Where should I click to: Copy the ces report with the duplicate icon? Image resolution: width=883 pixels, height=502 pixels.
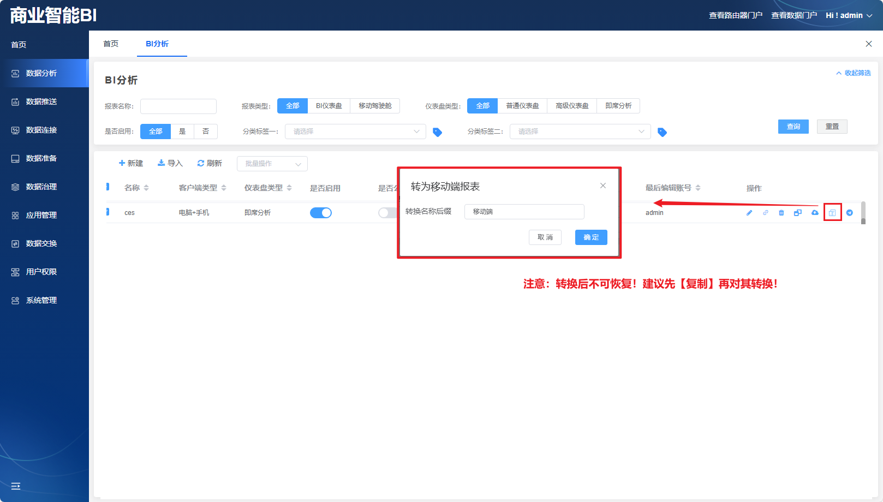[x=798, y=213]
